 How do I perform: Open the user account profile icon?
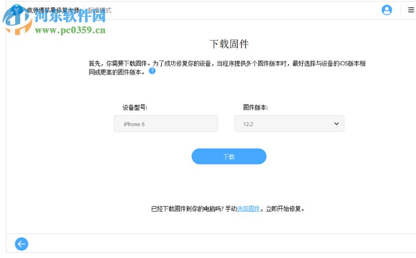tap(387, 10)
